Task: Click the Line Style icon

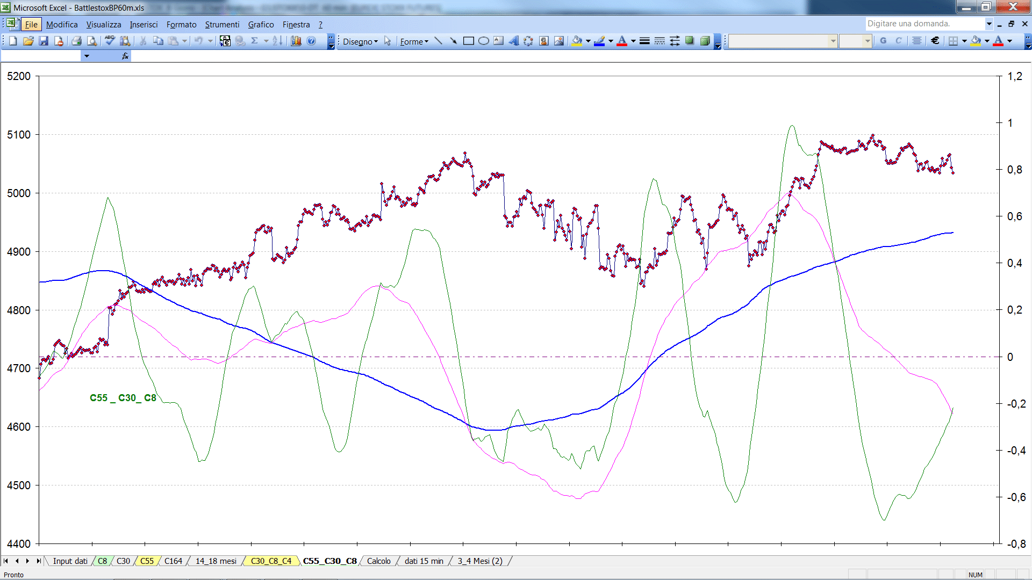Action: [x=644, y=41]
